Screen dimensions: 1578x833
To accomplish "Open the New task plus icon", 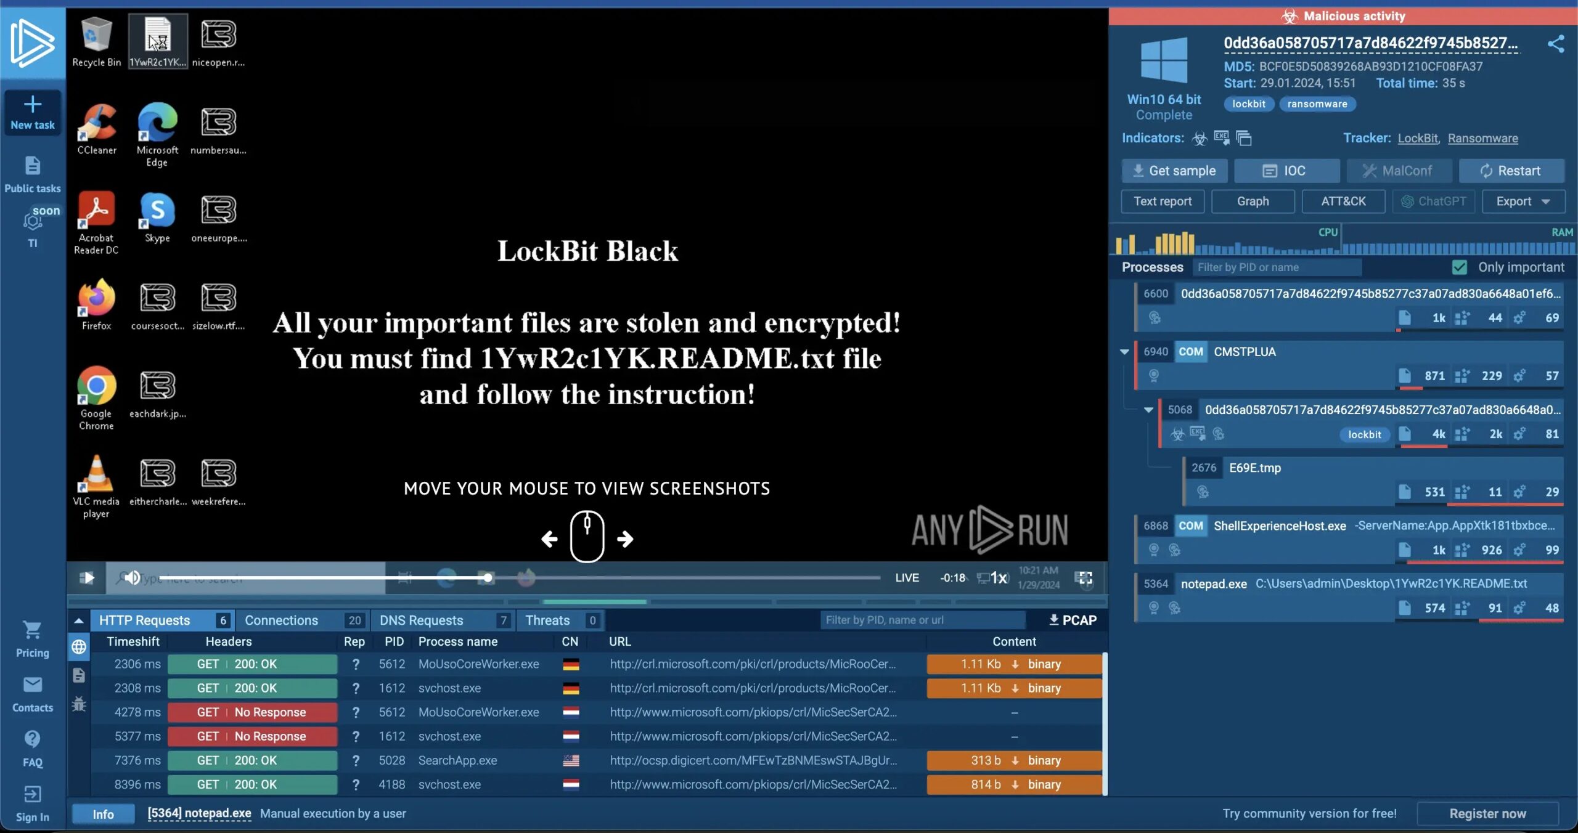I will tap(33, 105).
